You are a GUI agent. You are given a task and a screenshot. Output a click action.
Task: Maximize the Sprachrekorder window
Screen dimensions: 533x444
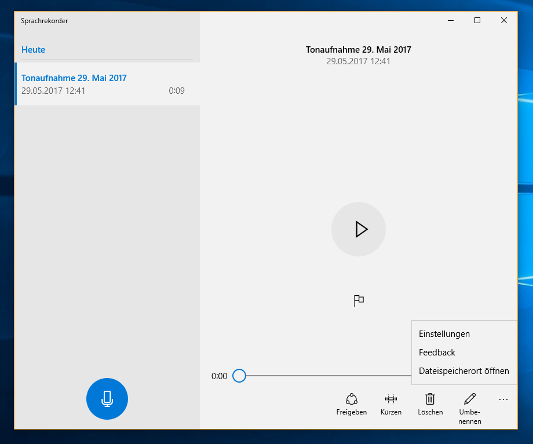coord(477,20)
